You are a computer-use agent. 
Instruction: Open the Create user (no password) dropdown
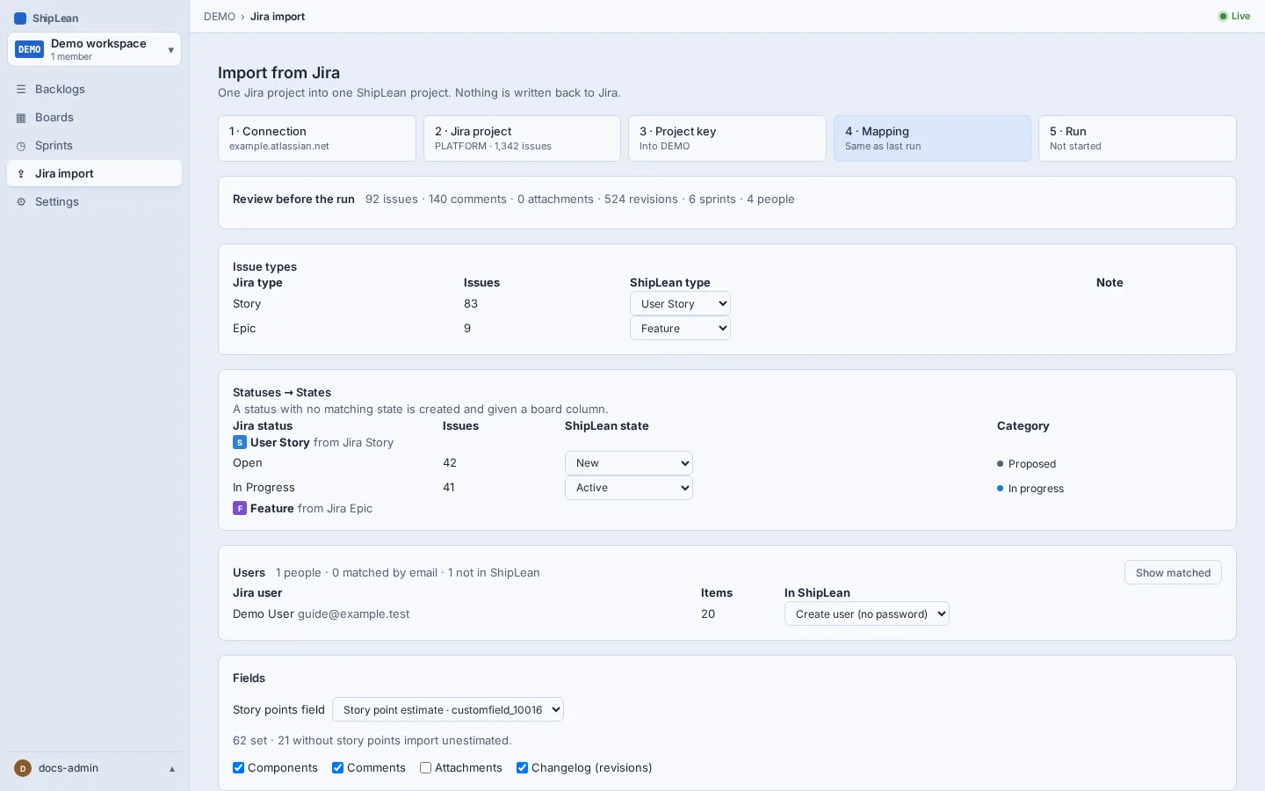(867, 614)
